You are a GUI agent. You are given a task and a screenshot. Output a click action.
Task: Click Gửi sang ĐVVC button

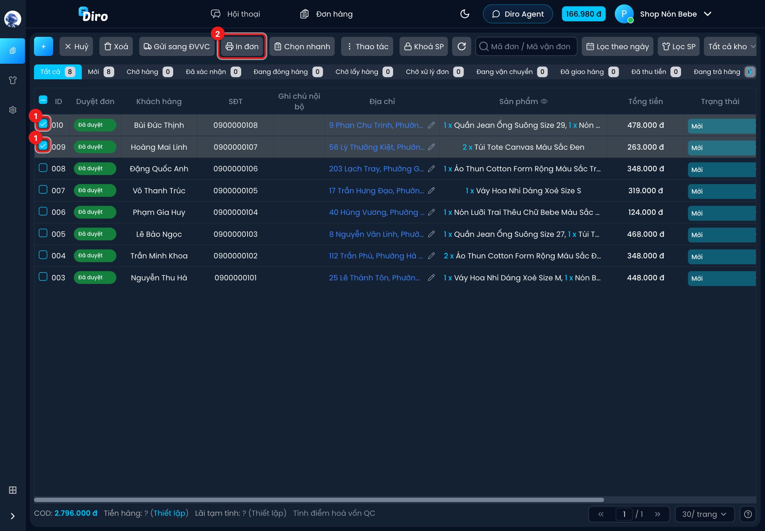pos(177,46)
